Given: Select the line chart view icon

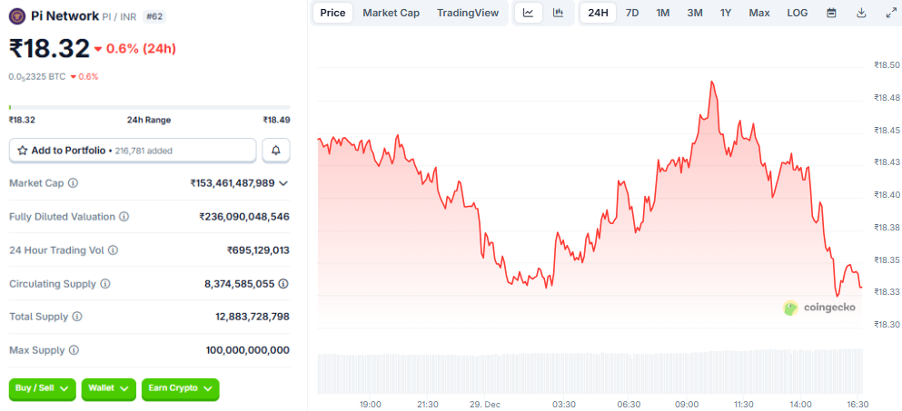Looking at the screenshot, I should coord(529,13).
